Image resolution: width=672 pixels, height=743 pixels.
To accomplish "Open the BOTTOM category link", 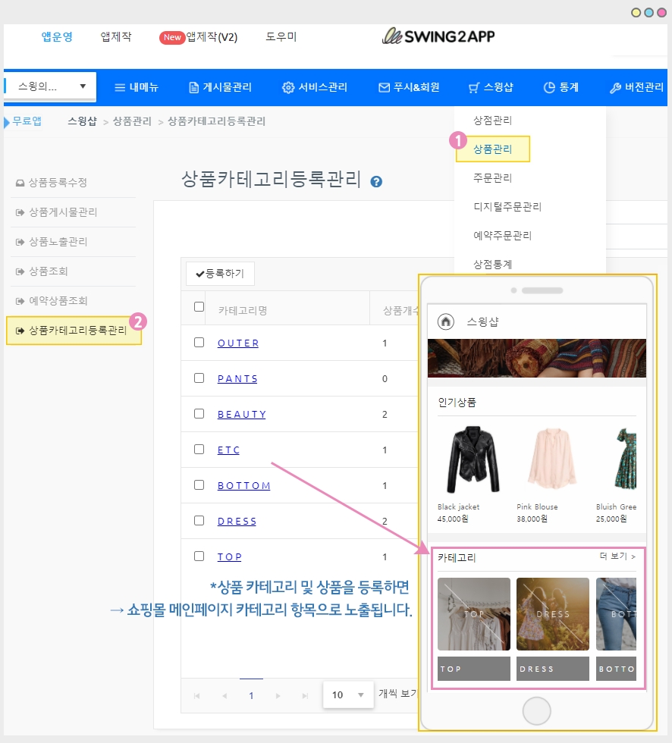I will 243,486.
